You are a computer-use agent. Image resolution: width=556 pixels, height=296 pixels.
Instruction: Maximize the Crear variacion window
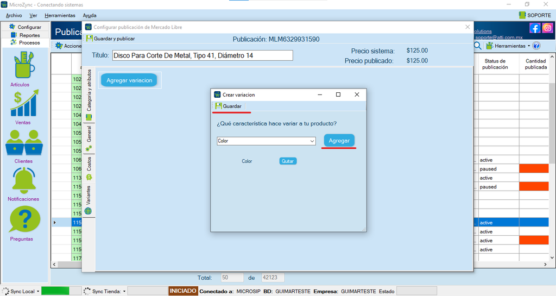coord(338,95)
